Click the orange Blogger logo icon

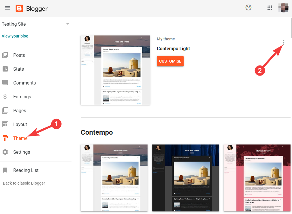click(x=19, y=8)
